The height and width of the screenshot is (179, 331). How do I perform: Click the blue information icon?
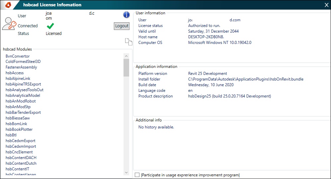pyautogui.click(x=126, y=15)
